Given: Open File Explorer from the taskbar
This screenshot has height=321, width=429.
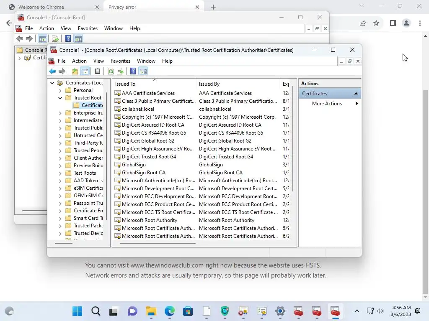Looking at the screenshot, I should pyautogui.click(x=151, y=311).
